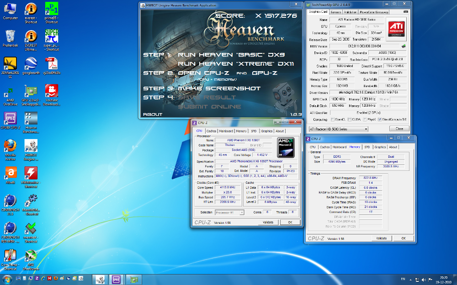This screenshot has height=285, width=457.
Task: Open the Computer desktop icon
Action: pos(10,11)
